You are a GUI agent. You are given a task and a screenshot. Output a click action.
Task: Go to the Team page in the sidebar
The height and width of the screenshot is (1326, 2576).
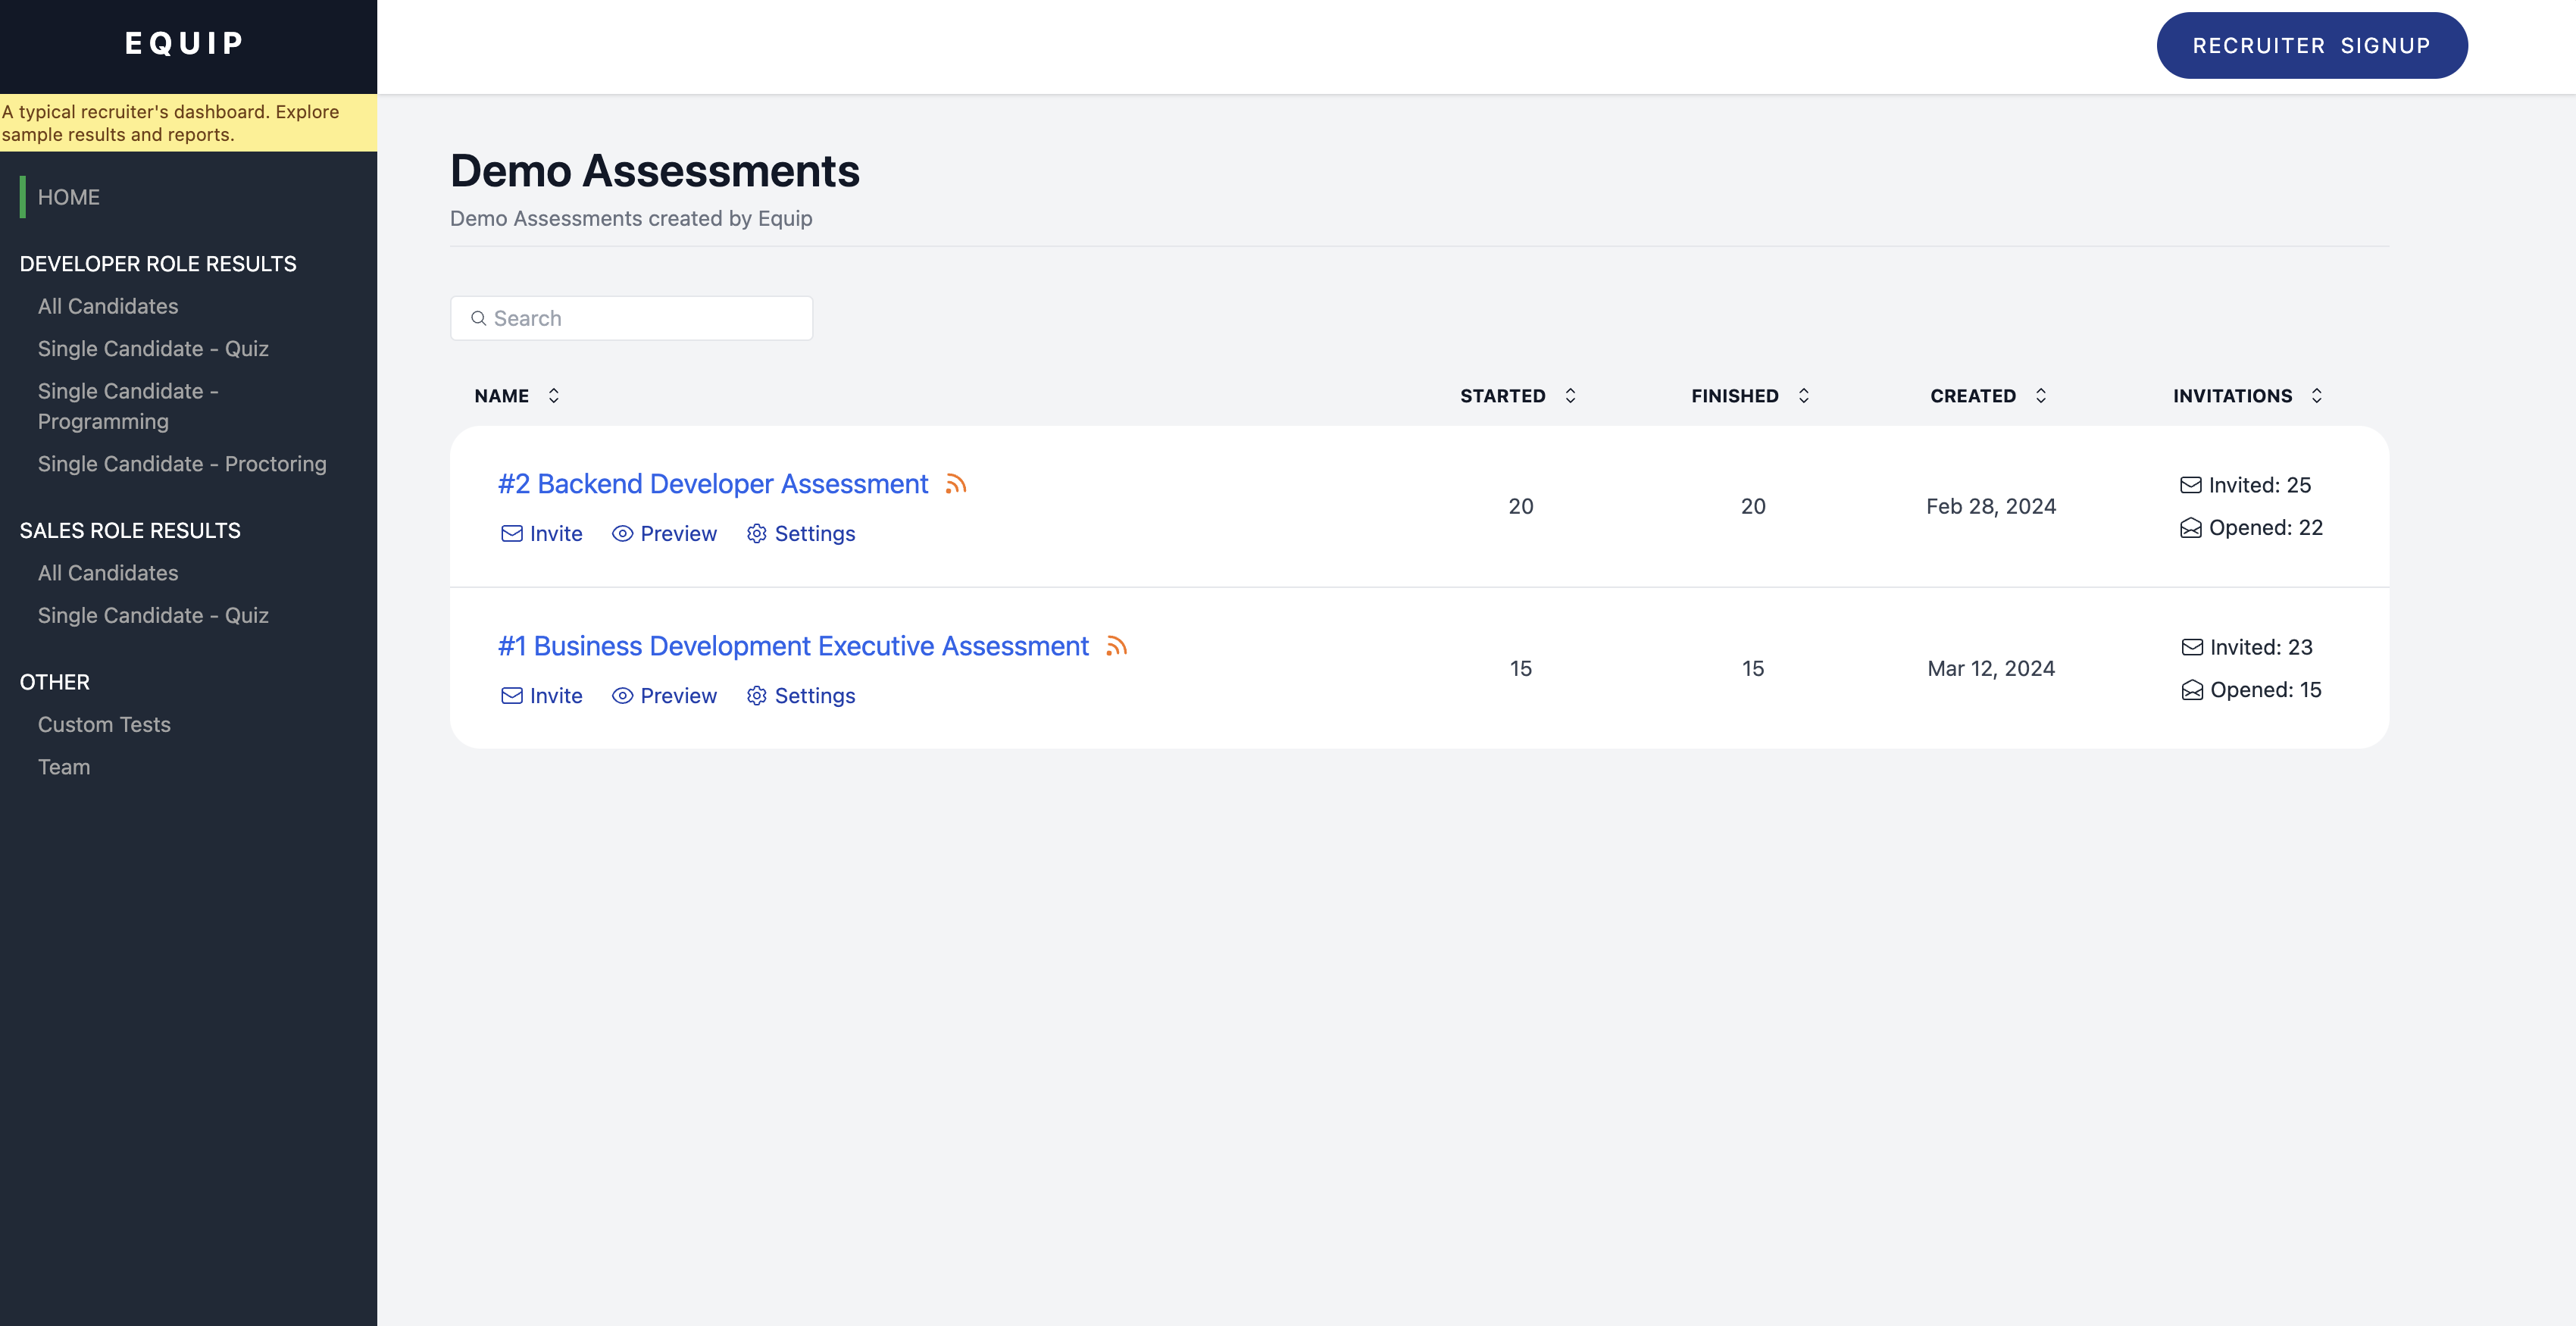pos(64,767)
